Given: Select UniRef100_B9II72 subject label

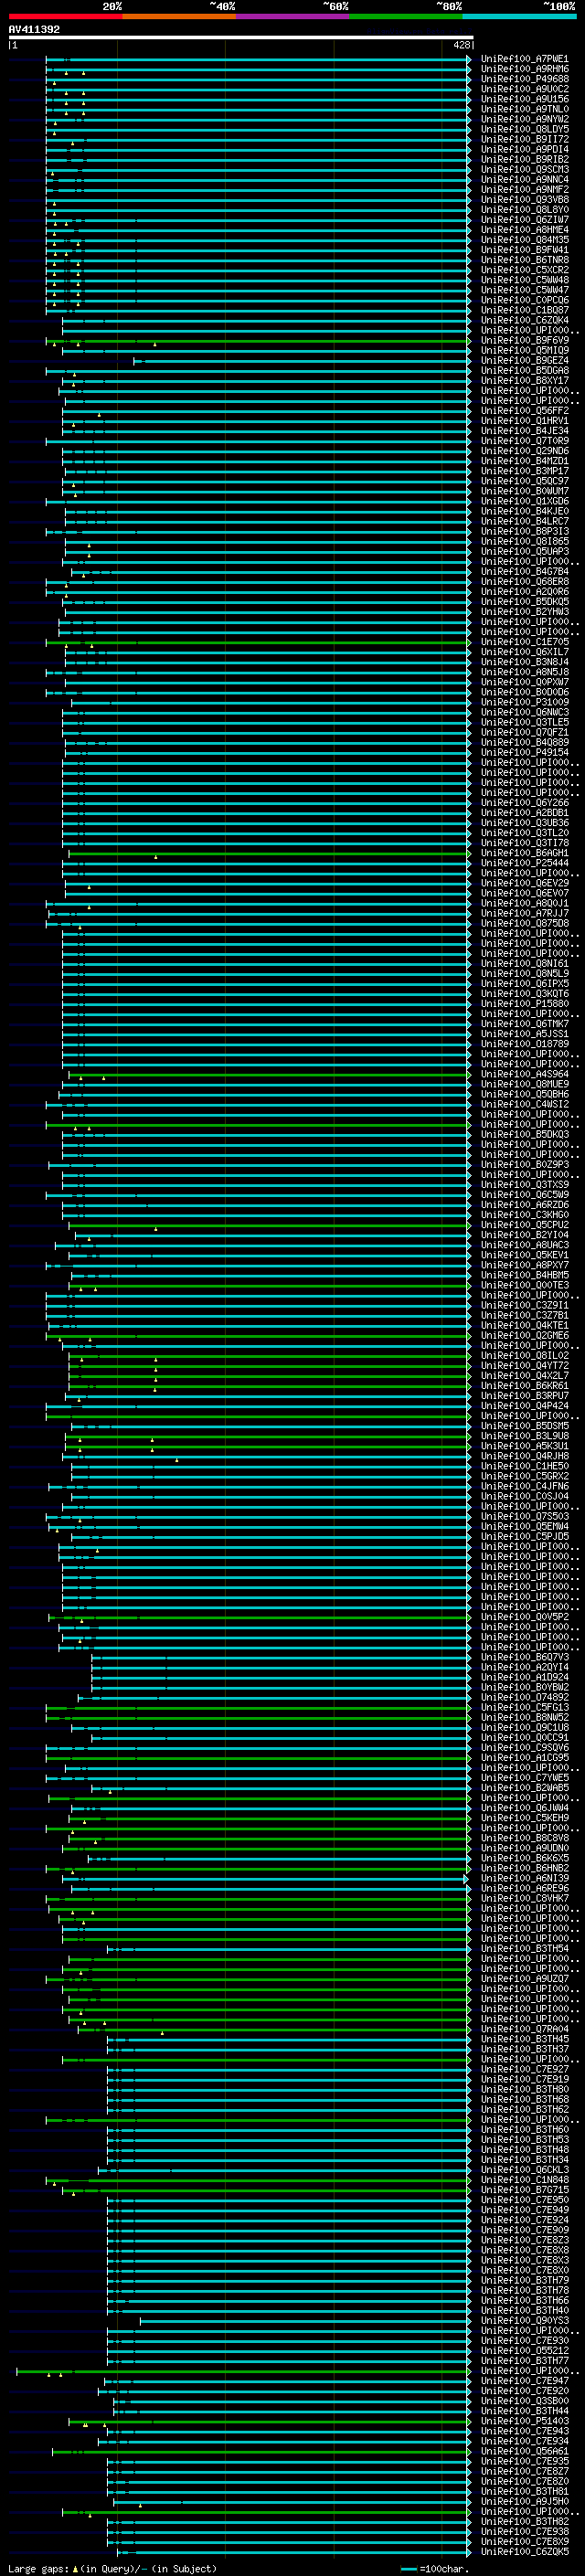Looking at the screenshot, I should click(524, 140).
